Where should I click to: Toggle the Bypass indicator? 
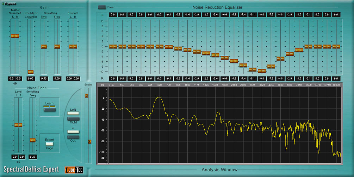4,4
